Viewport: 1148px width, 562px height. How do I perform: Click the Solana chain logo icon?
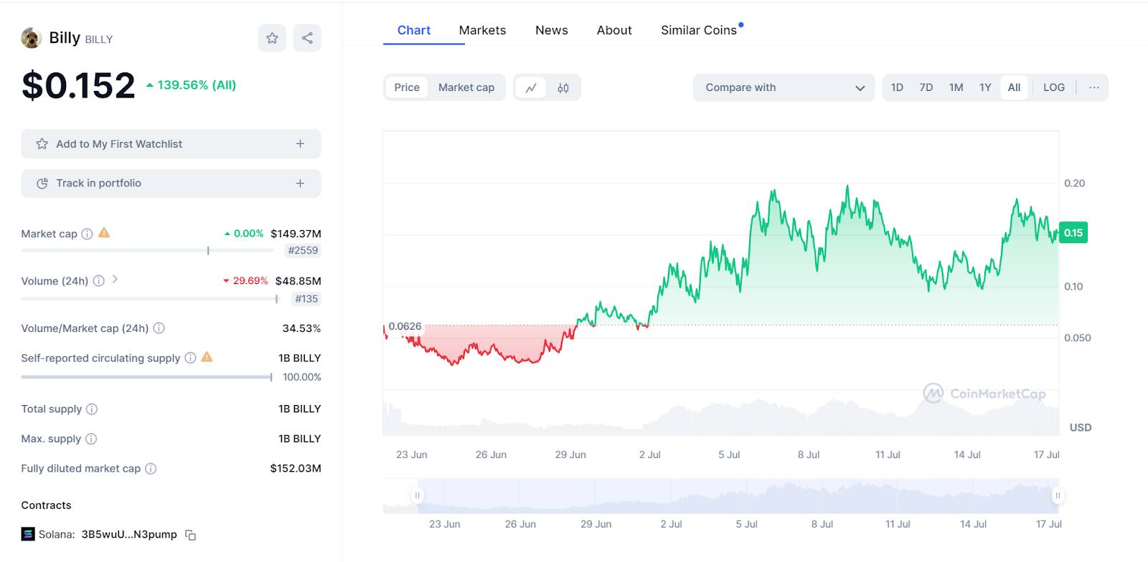click(28, 534)
